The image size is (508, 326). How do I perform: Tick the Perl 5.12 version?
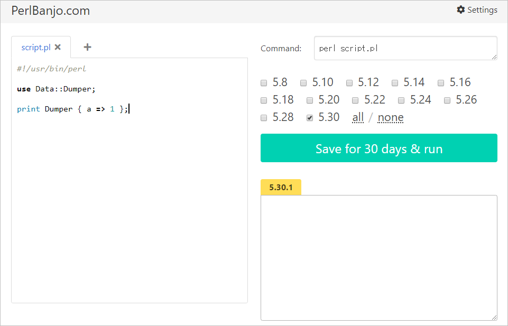coord(349,83)
